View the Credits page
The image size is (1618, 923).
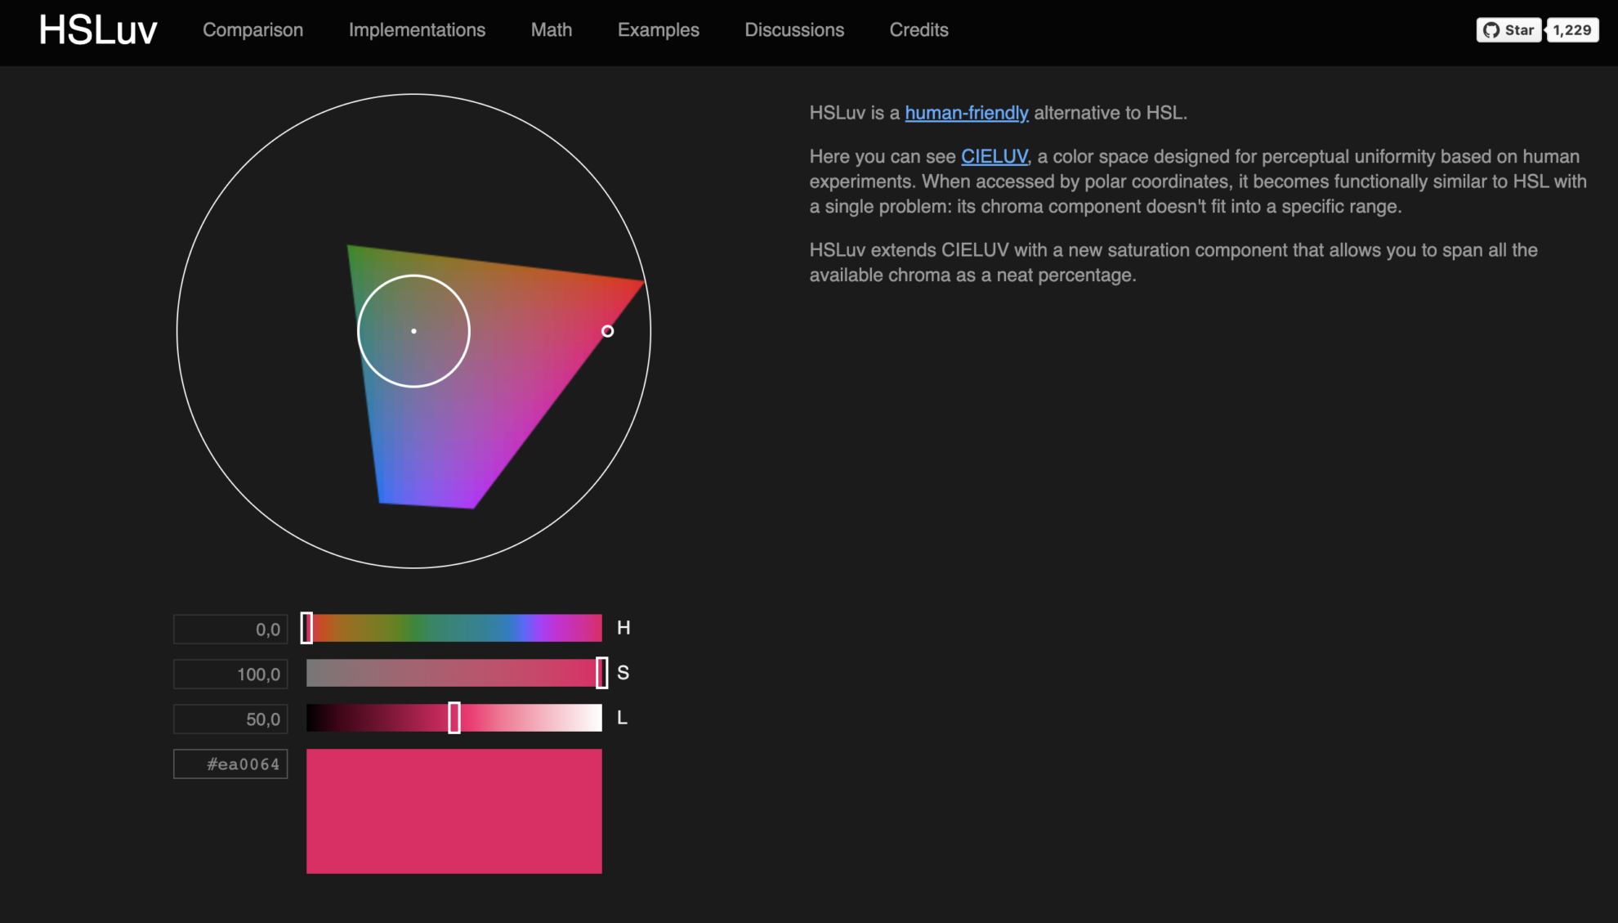[919, 30]
